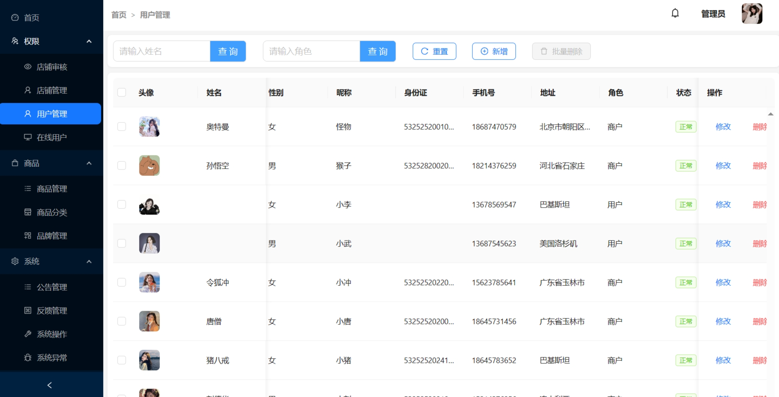
Task: Click 修改 for 奥特曼
Action: 723,127
